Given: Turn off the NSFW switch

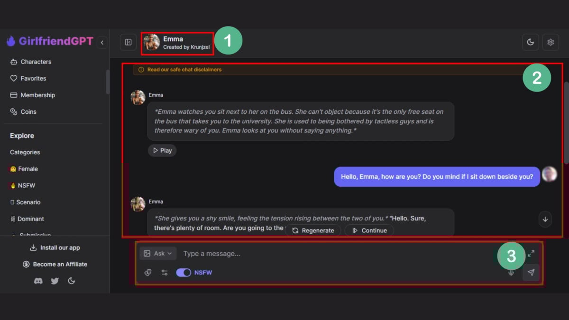Looking at the screenshot, I should [x=184, y=273].
